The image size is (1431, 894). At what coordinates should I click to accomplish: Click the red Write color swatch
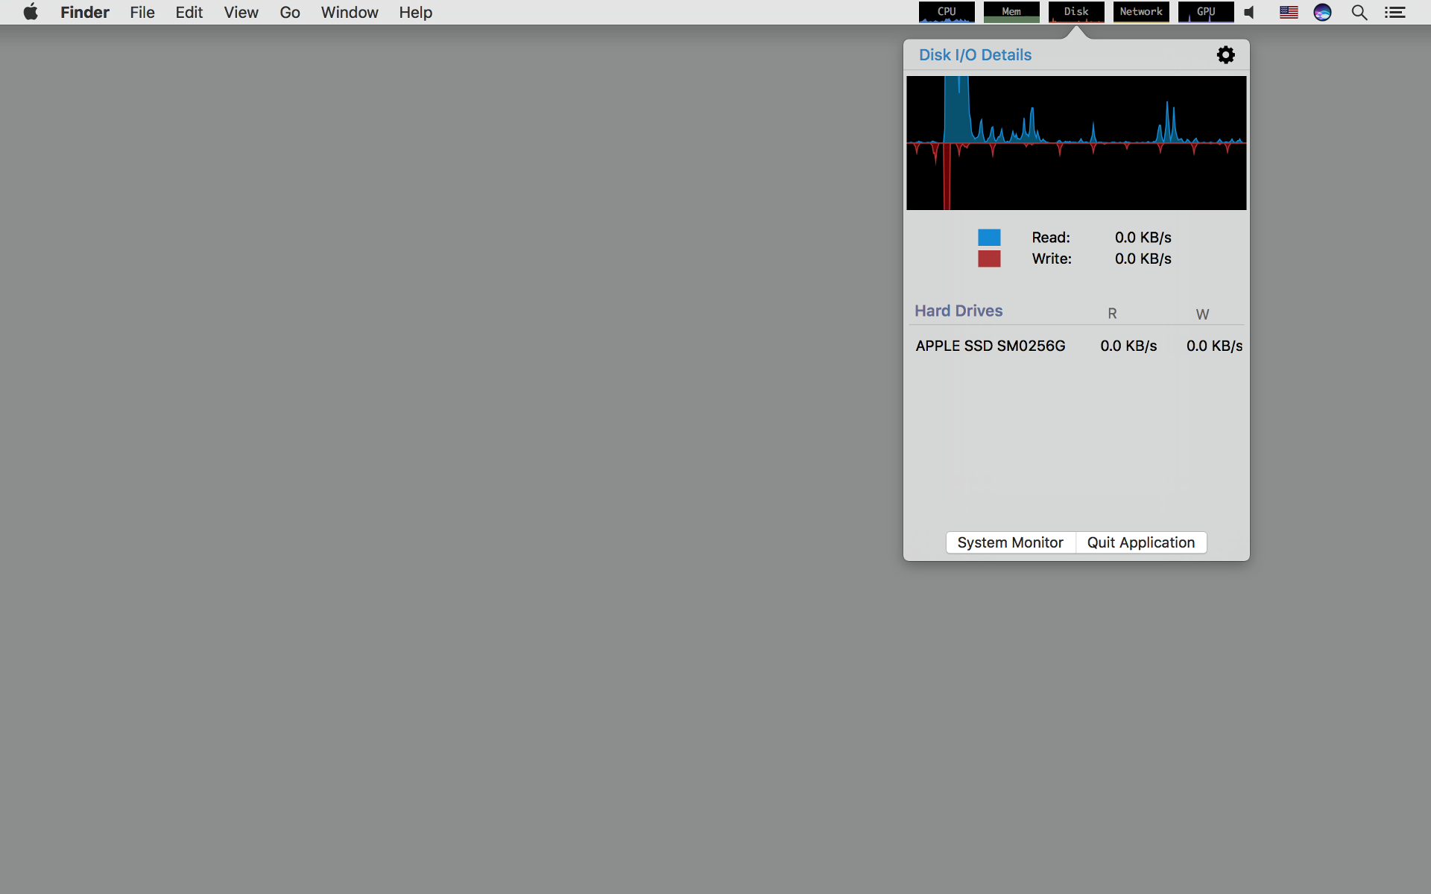989,259
